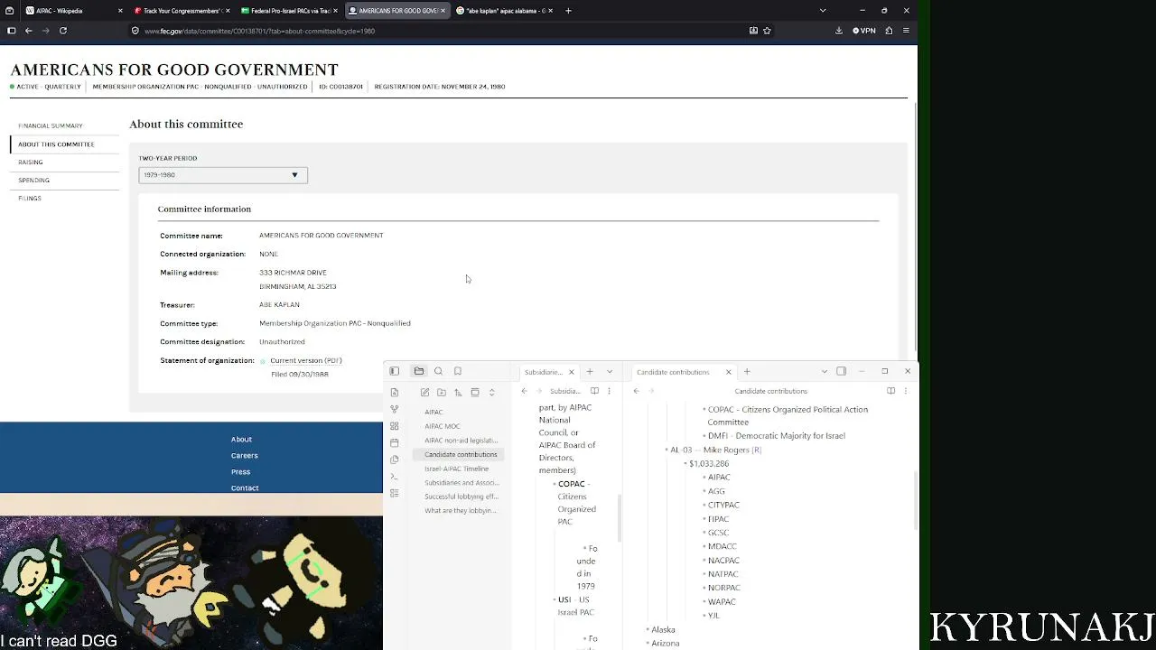Add new tab next to Candidate contributions
Viewport: 1156px width, 650px height.
tap(747, 371)
